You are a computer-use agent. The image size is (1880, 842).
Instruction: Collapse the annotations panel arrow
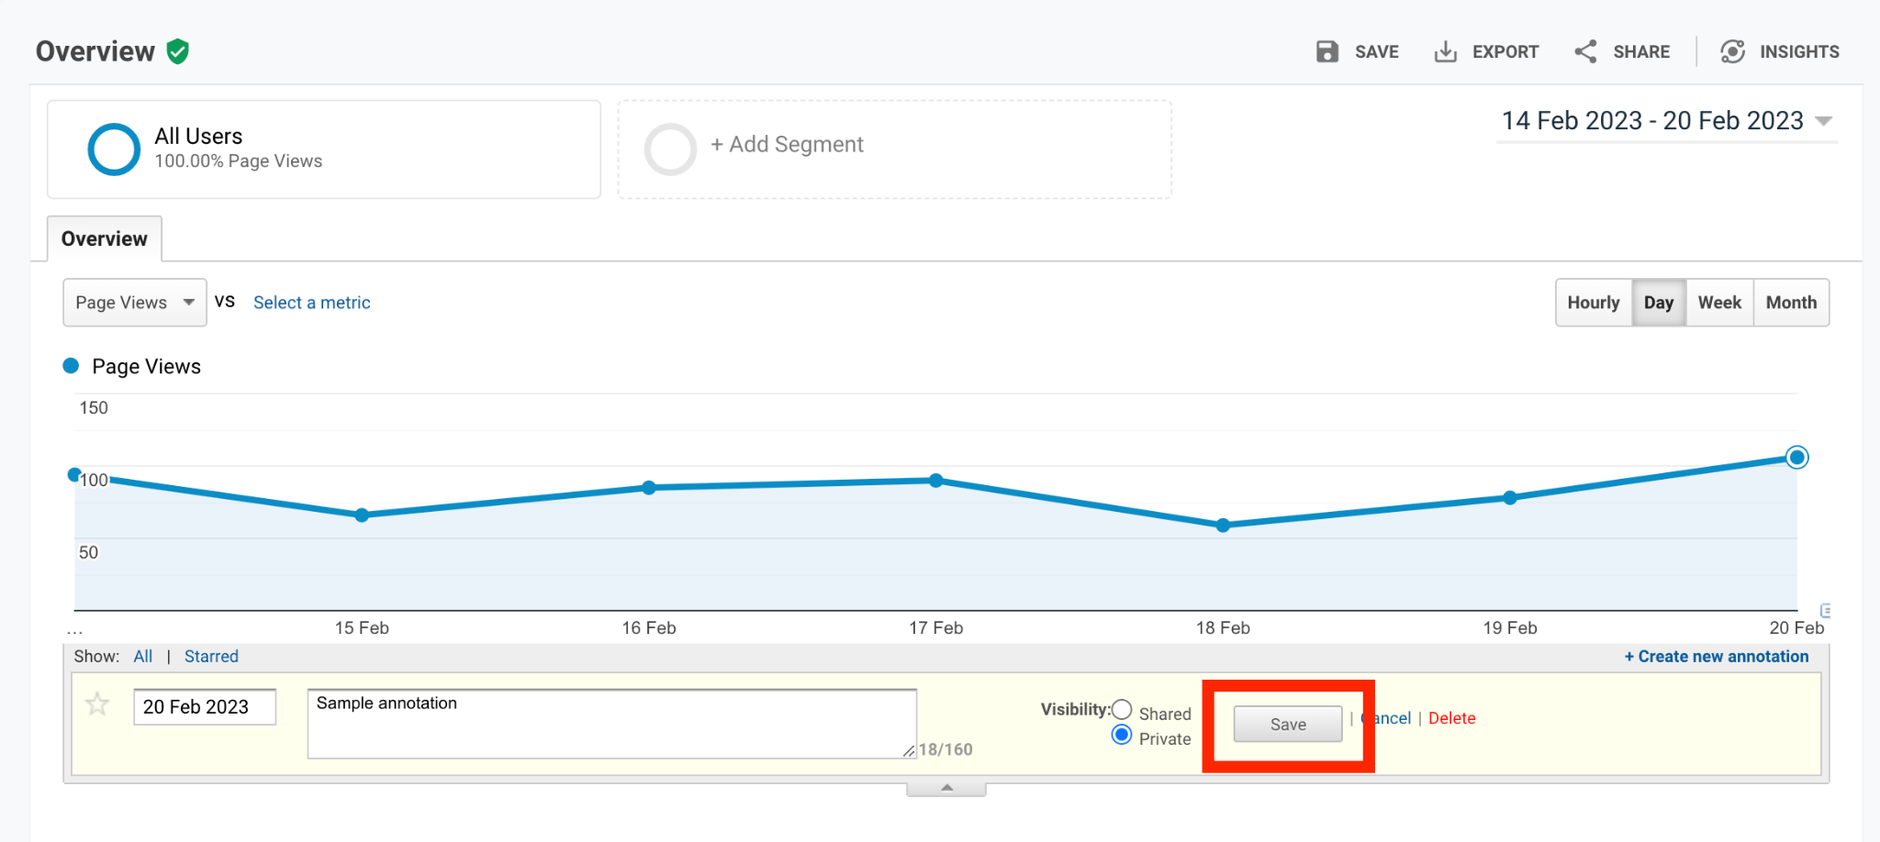coord(946,788)
